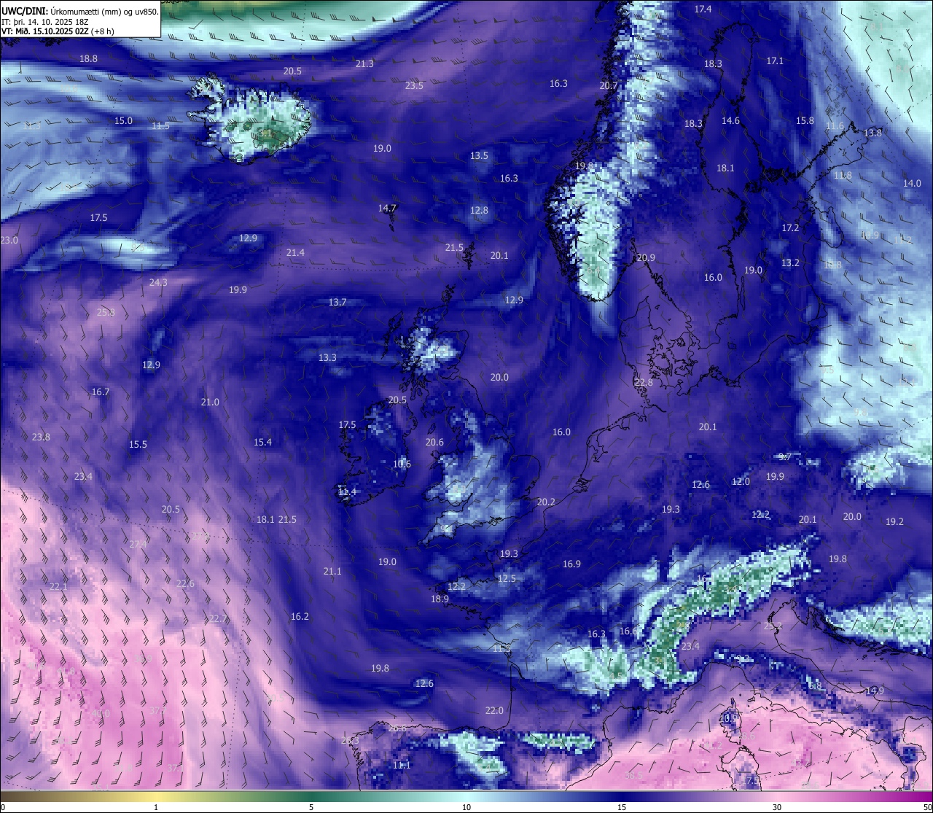Click the 15.8 value label
This screenshot has height=813, width=933.
pyautogui.click(x=805, y=120)
